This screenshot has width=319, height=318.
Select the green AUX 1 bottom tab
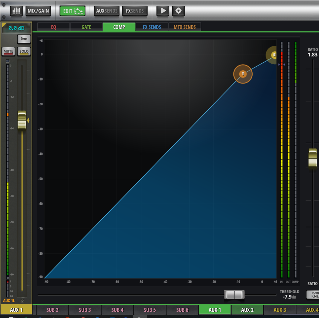point(215,310)
